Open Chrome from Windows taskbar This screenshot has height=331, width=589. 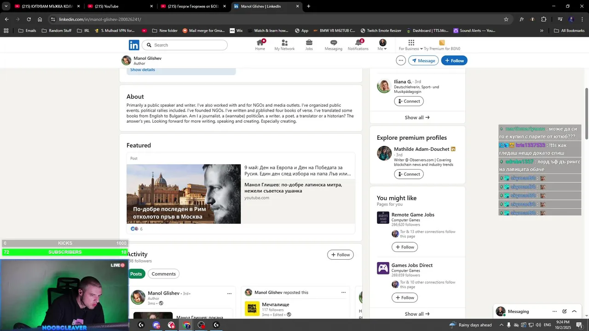point(186,325)
